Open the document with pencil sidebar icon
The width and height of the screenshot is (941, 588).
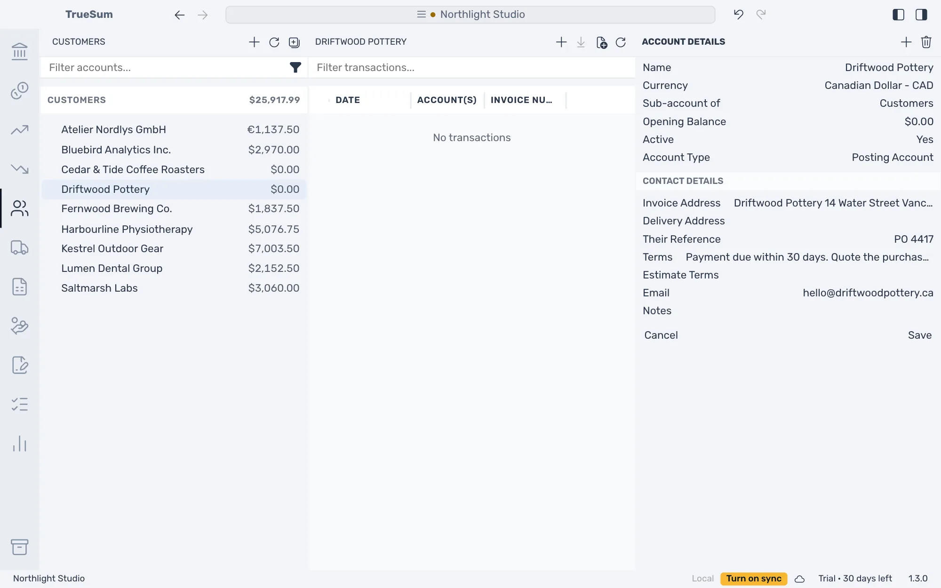19,365
